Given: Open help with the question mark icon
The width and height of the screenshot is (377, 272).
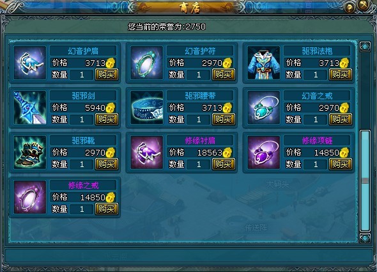Looking at the screenshot, I should (x=350, y=8).
